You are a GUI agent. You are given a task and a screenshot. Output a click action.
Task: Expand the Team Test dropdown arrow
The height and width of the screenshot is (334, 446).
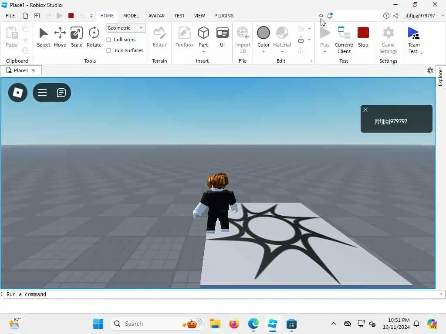tap(421, 53)
